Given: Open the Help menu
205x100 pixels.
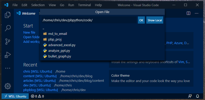Looking at the screenshot, I should click(x=98, y=5).
